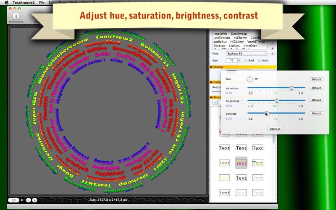Screen dimensions: 336x210
Task: Reset hue with its Default button
Action: pyautogui.click(x=316, y=79)
